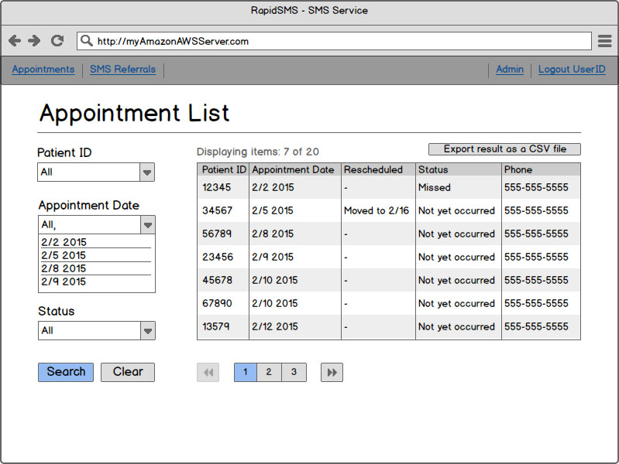Click phone number in row 13579
The image size is (619, 464).
click(x=536, y=327)
